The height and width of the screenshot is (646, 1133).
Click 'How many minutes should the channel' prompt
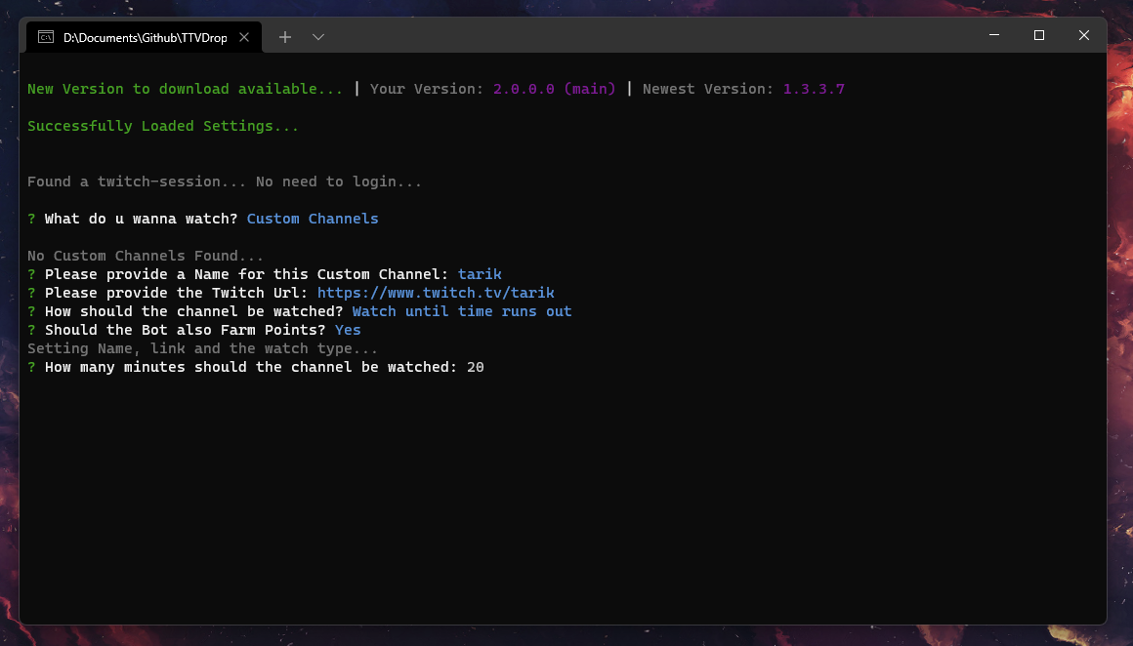tap(251, 367)
